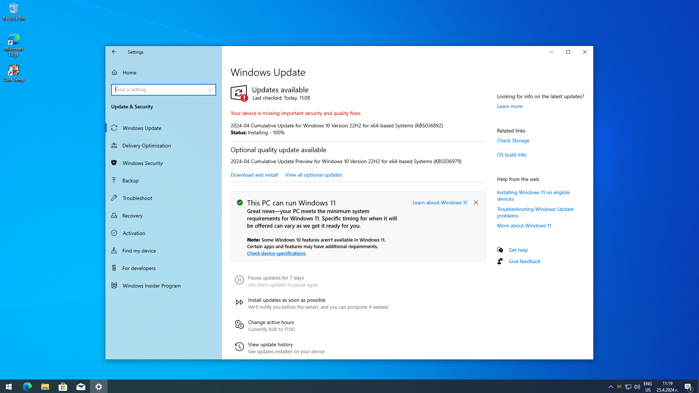Open the Windows Insider Program label
Image resolution: width=699 pixels, height=393 pixels.
coord(152,286)
